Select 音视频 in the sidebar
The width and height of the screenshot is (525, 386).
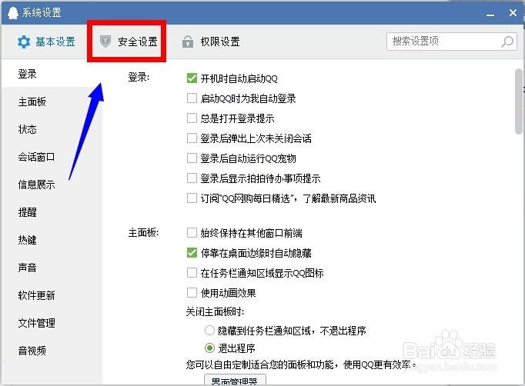click(x=52, y=351)
